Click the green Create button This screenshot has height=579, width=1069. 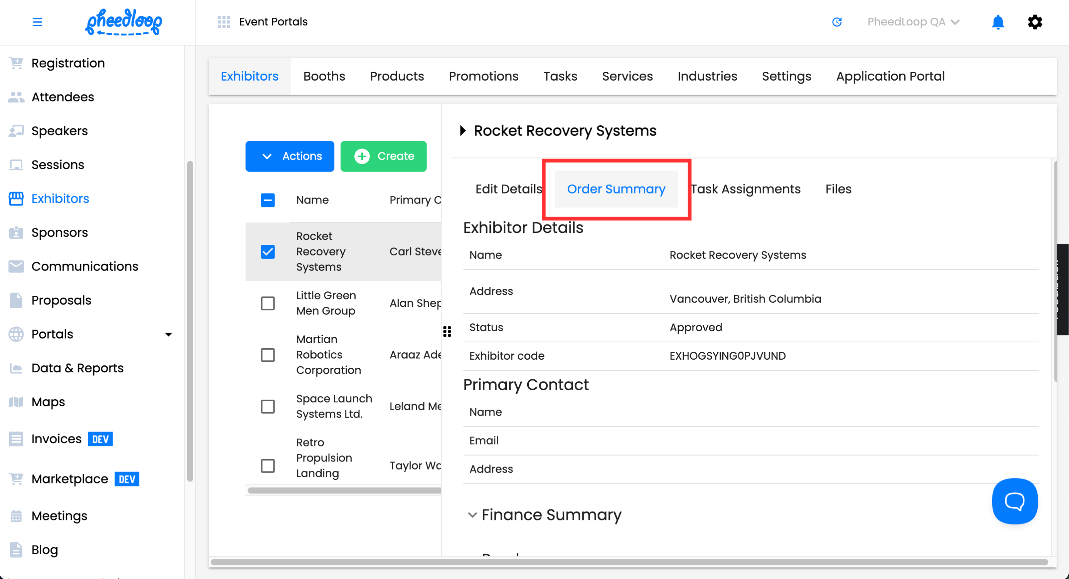tap(383, 157)
